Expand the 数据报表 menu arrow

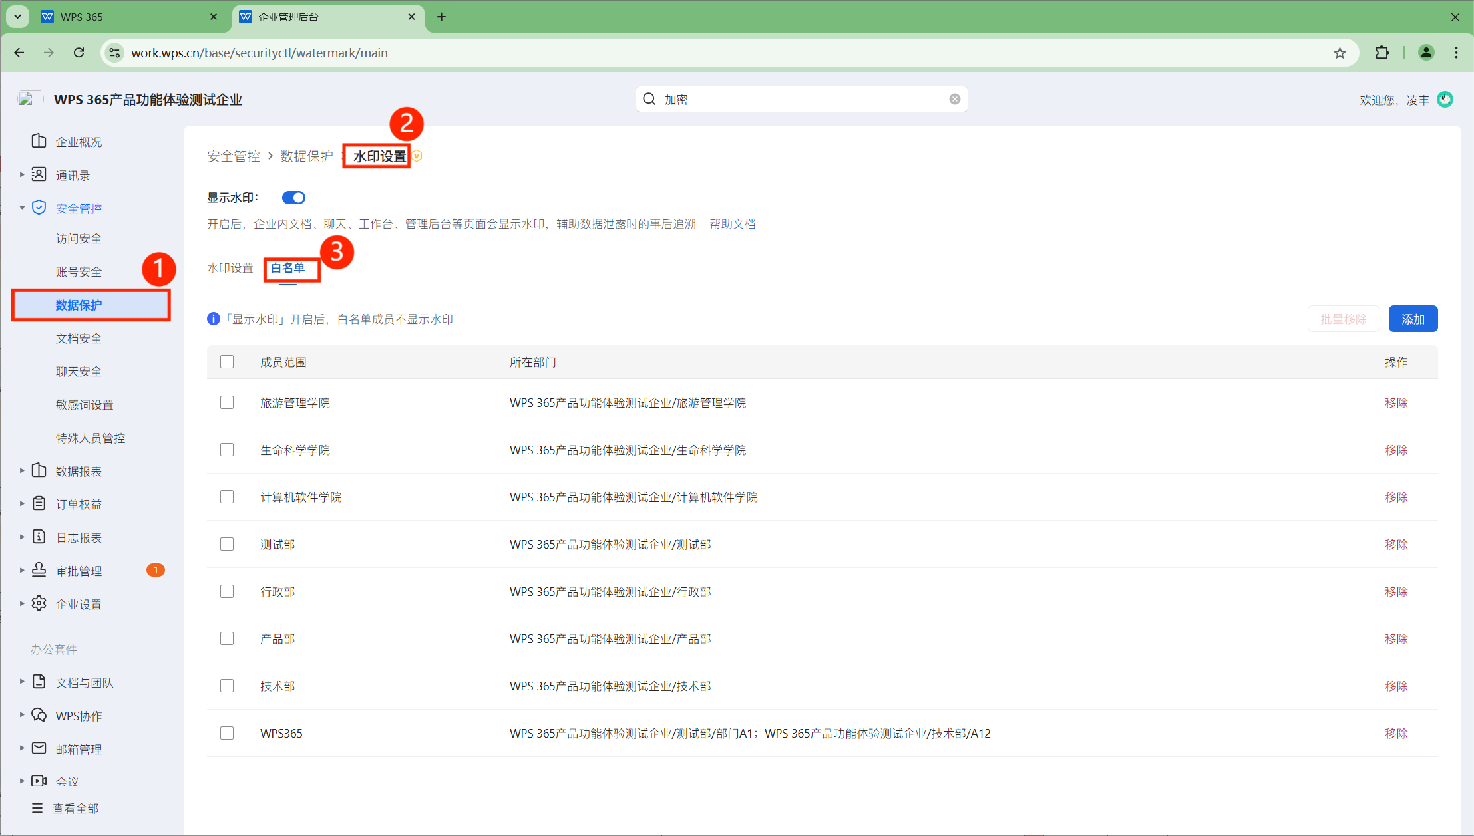pyautogui.click(x=22, y=471)
